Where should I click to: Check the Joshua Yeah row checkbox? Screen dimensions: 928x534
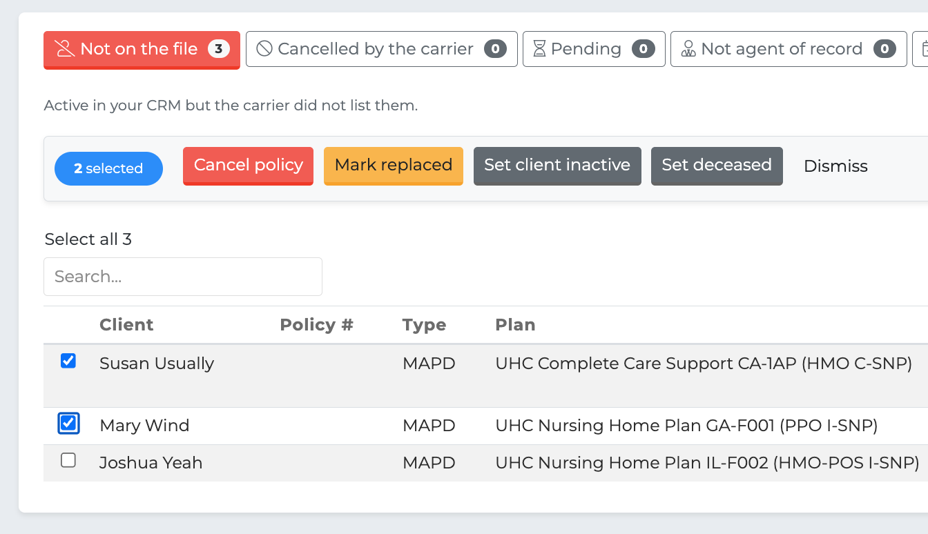pos(68,460)
